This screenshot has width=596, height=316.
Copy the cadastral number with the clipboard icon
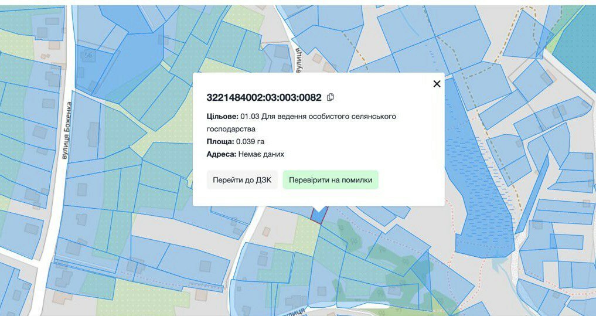click(x=331, y=97)
